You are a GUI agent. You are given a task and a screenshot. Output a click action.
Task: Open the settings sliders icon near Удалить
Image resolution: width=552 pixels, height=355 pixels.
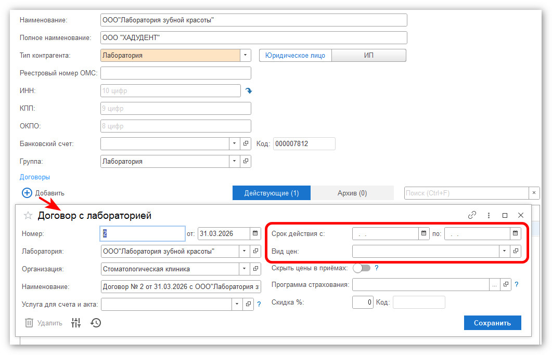pyautogui.click(x=76, y=323)
